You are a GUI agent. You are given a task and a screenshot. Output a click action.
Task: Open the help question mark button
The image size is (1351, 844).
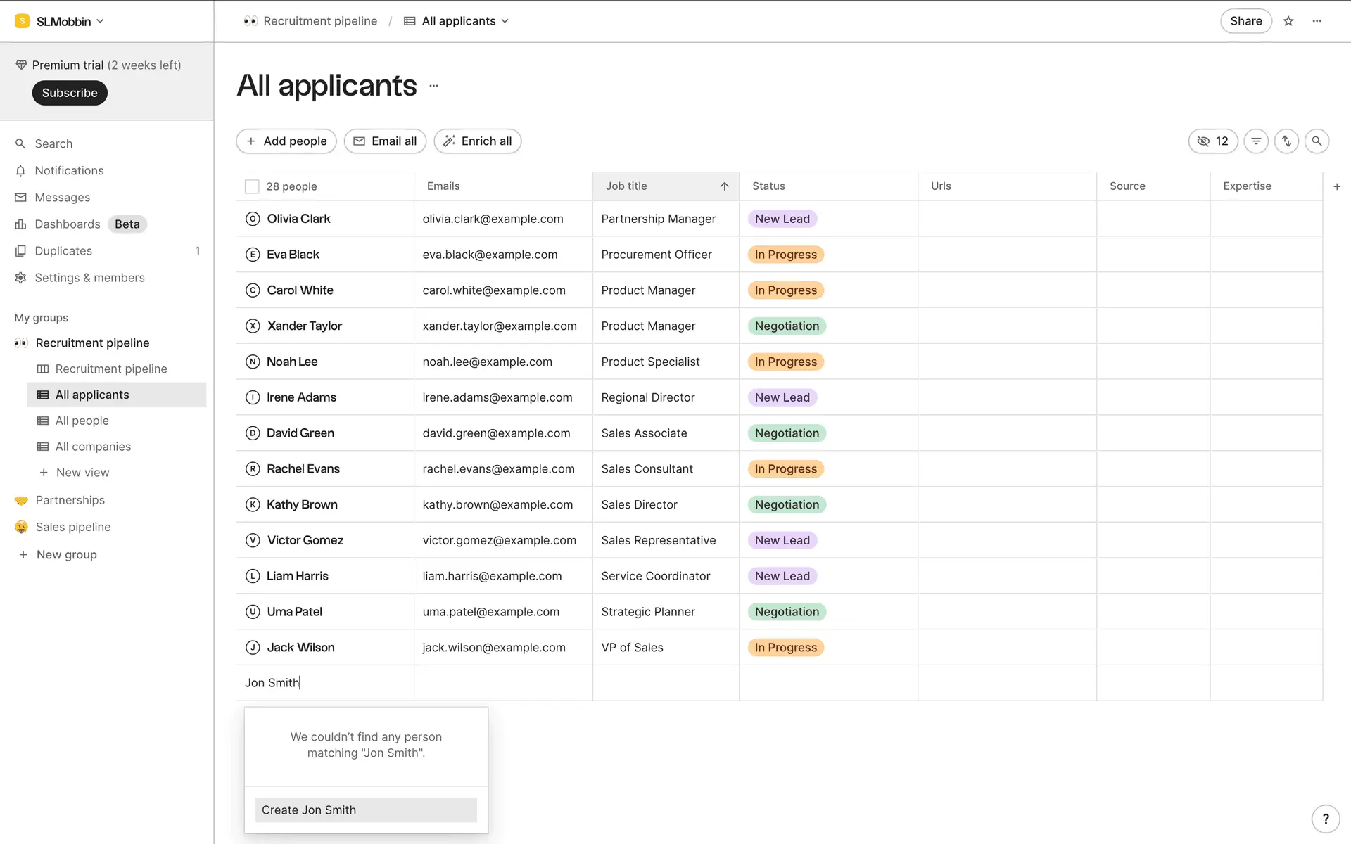pos(1326,819)
